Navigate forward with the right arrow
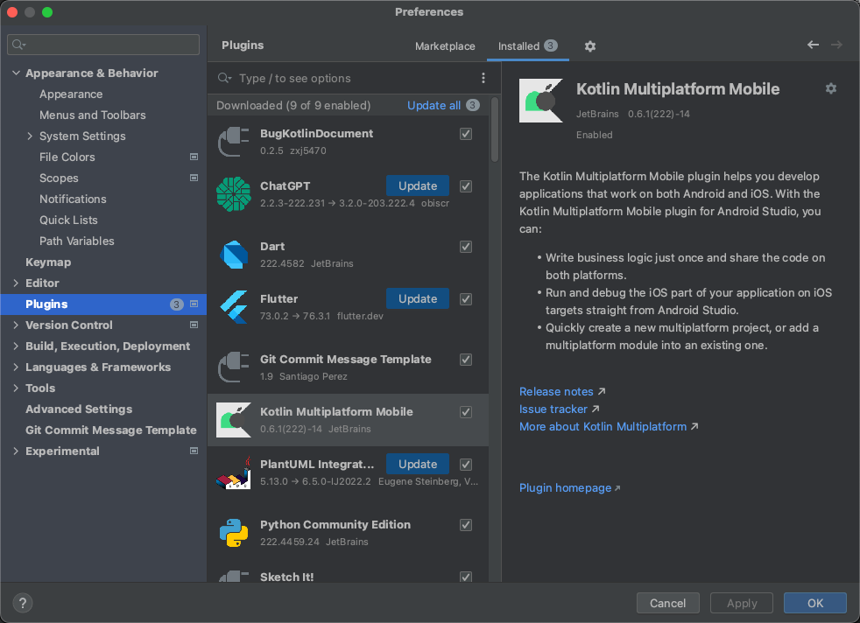860x623 pixels. click(836, 45)
